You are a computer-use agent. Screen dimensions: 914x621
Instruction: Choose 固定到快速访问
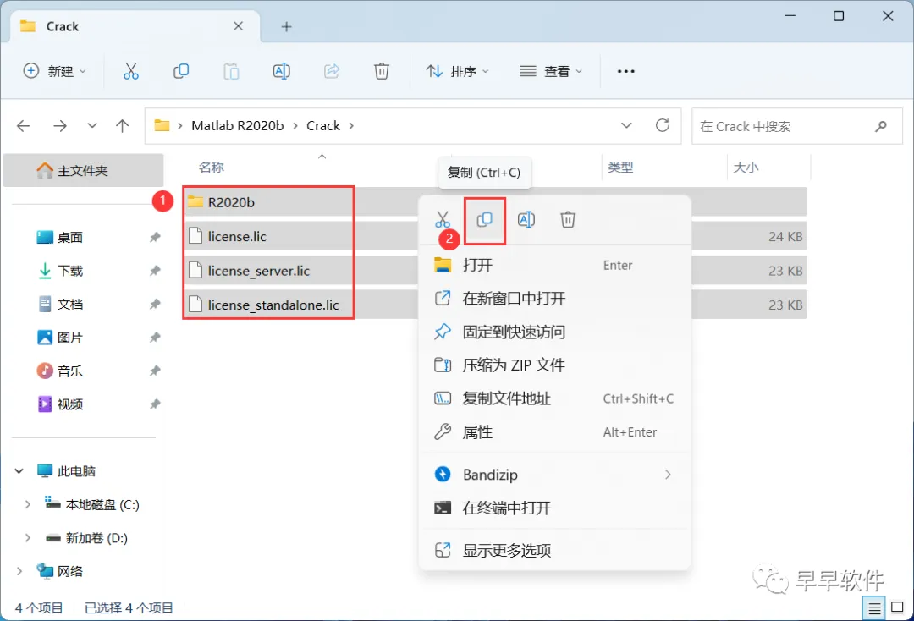[554, 332]
